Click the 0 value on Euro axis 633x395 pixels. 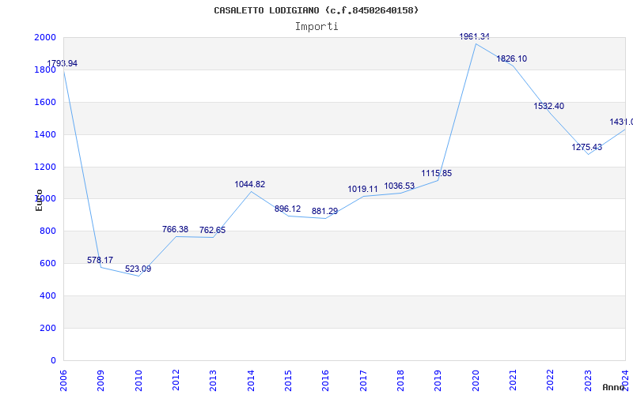point(53,360)
